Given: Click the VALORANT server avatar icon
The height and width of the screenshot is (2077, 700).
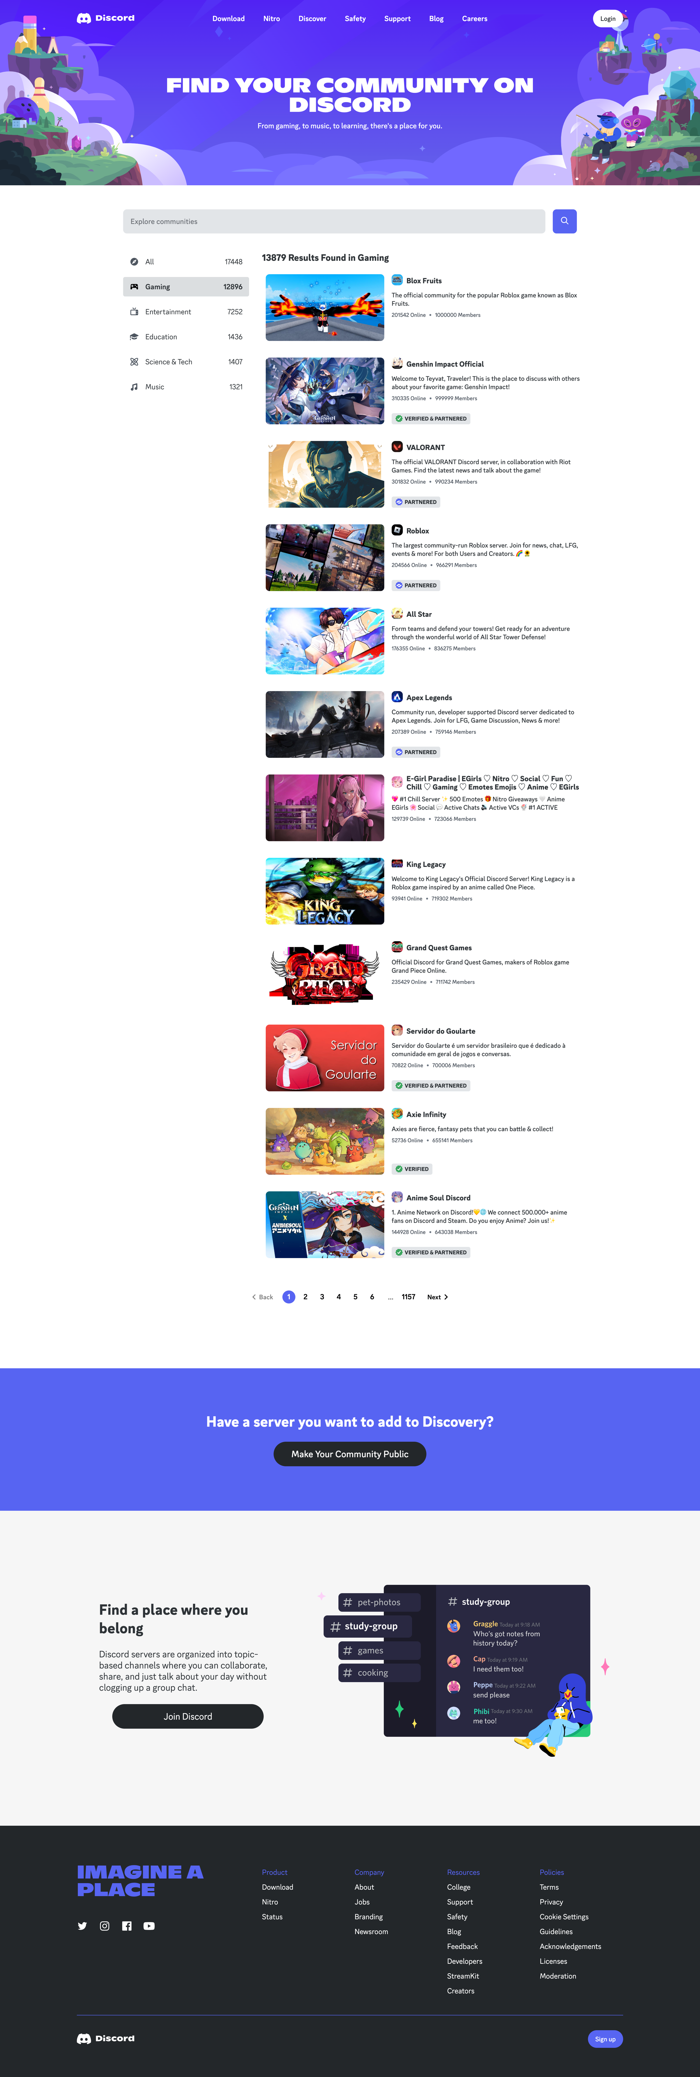Looking at the screenshot, I should coord(397,447).
